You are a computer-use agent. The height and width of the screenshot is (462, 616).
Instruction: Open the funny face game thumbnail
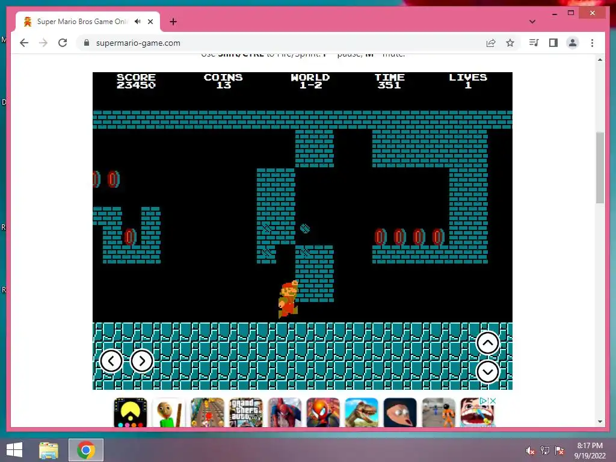click(x=400, y=413)
